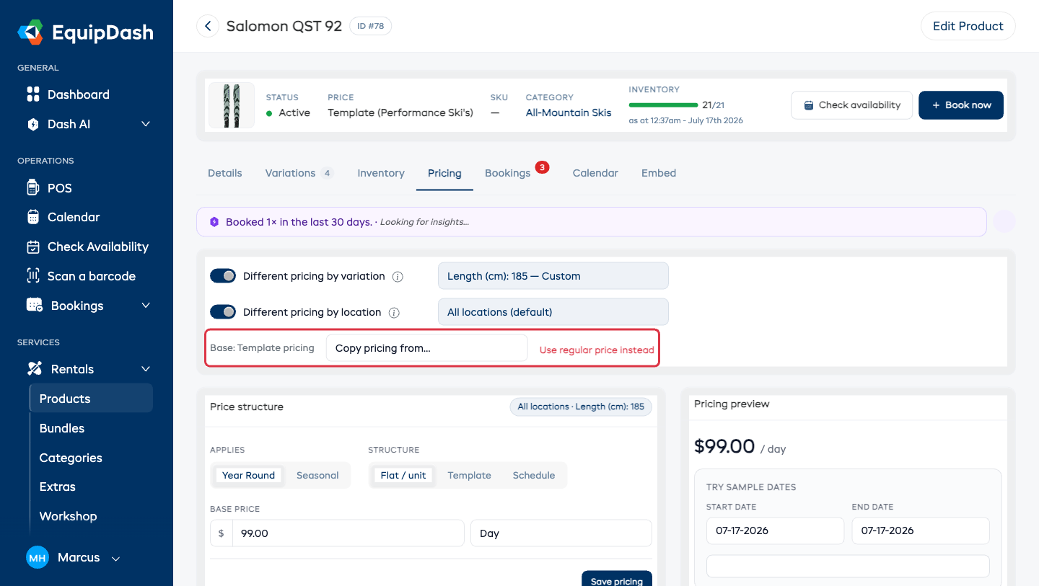Screen dimensions: 1039x586
Task: Click the base price 99.00 field
Action: [348, 533]
